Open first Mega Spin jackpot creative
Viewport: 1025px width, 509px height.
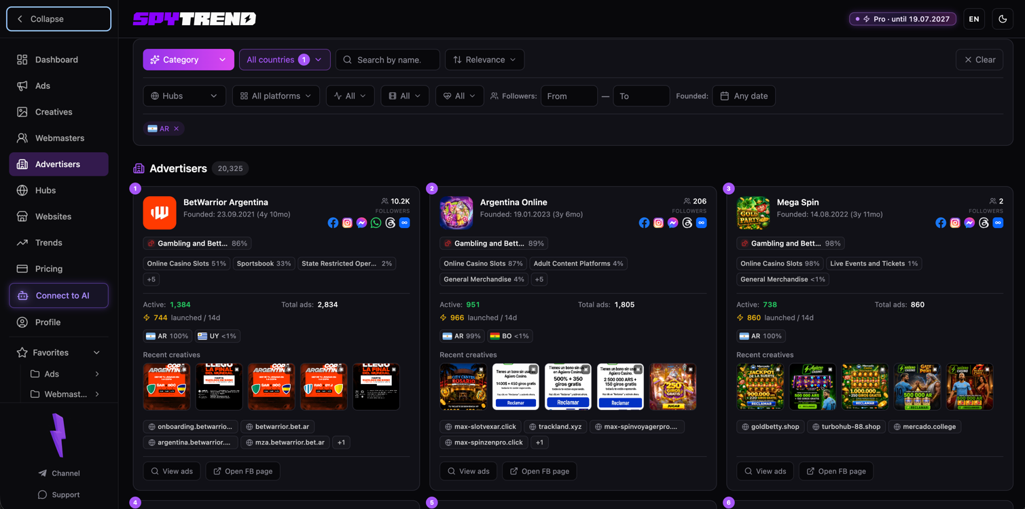[760, 387]
